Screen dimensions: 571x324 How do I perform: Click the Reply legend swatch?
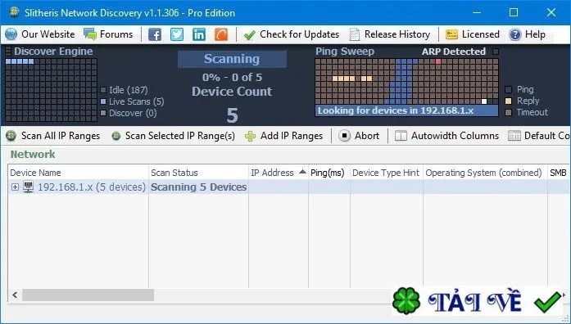(x=509, y=101)
